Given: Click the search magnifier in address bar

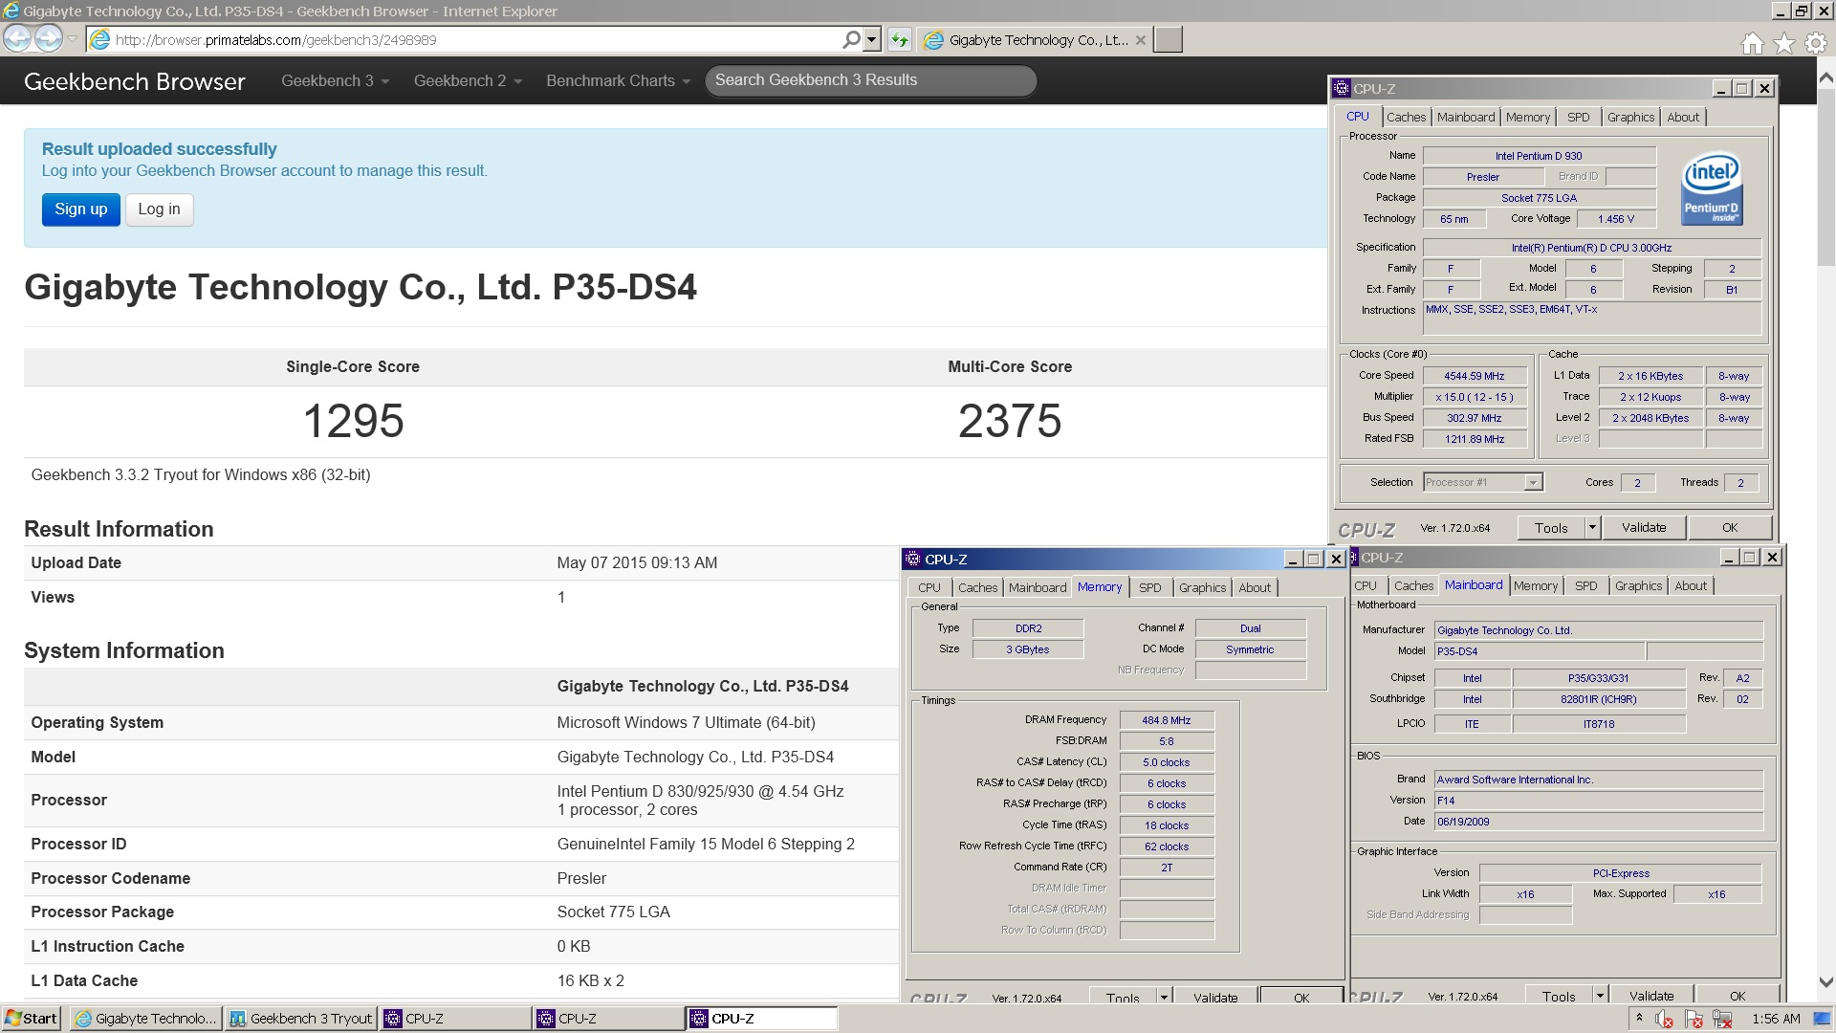Looking at the screenshot, I should coord(851,39).
